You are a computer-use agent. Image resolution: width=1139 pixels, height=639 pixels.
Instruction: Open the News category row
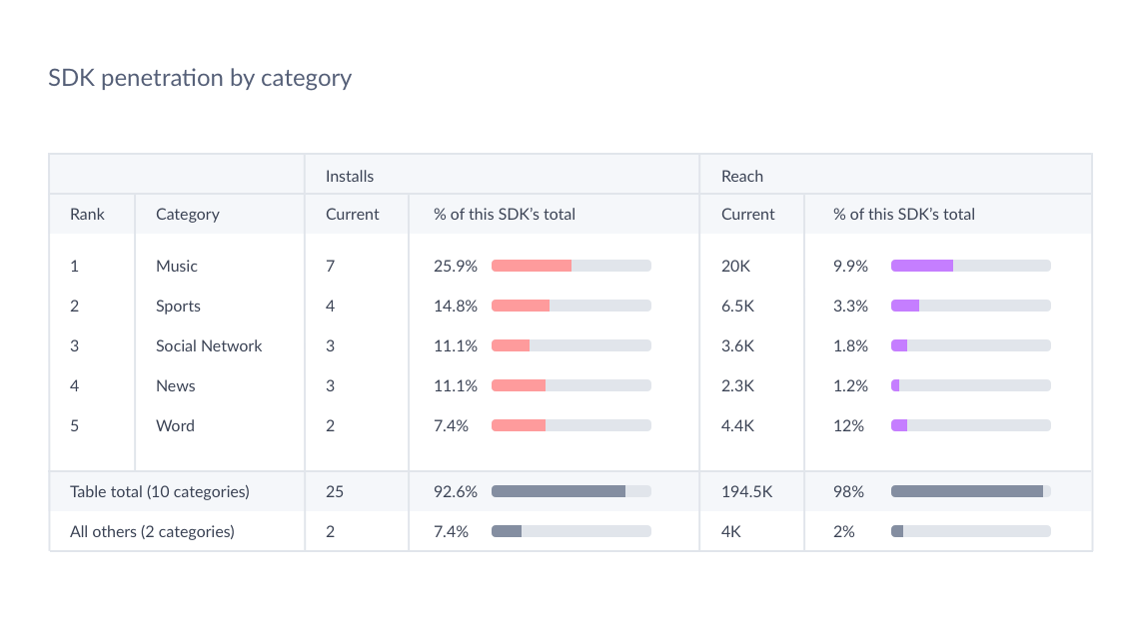pos(176,385)
